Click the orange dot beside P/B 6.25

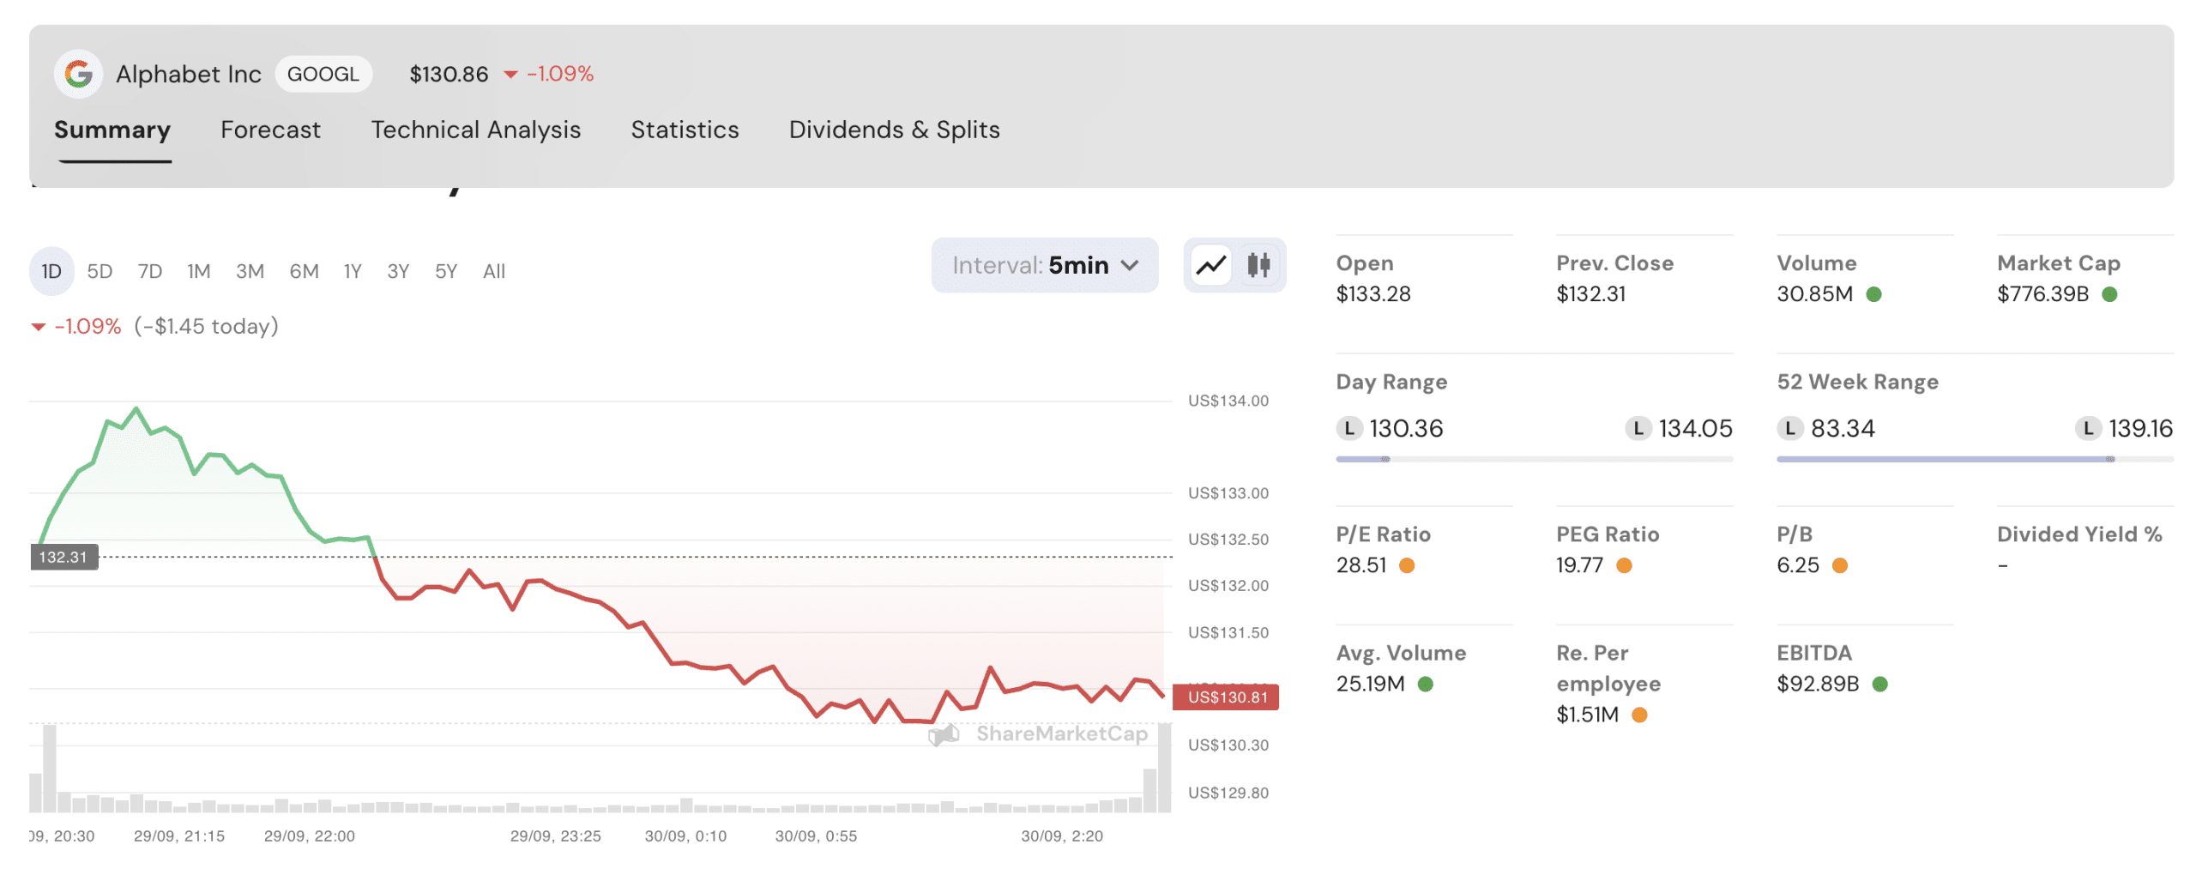[1839, 564]
